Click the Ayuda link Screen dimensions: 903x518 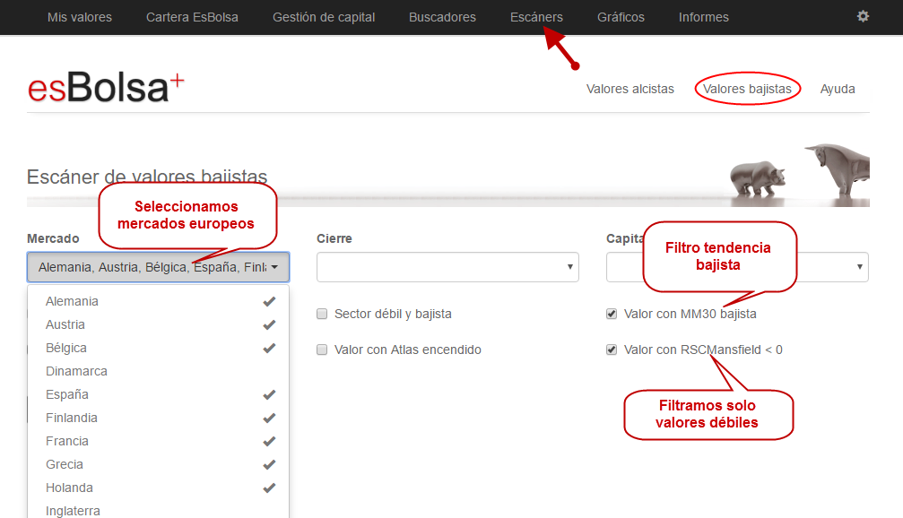coord(838,89)
